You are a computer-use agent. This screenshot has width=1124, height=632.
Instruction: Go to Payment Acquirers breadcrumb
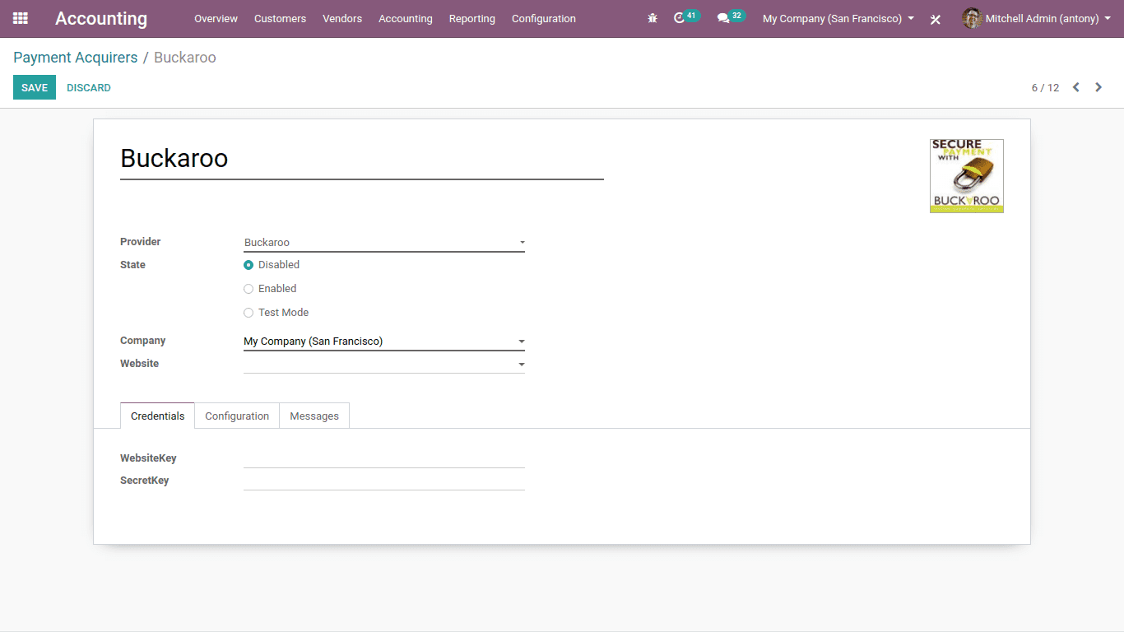pyautogui.click(x=76, y=58)
